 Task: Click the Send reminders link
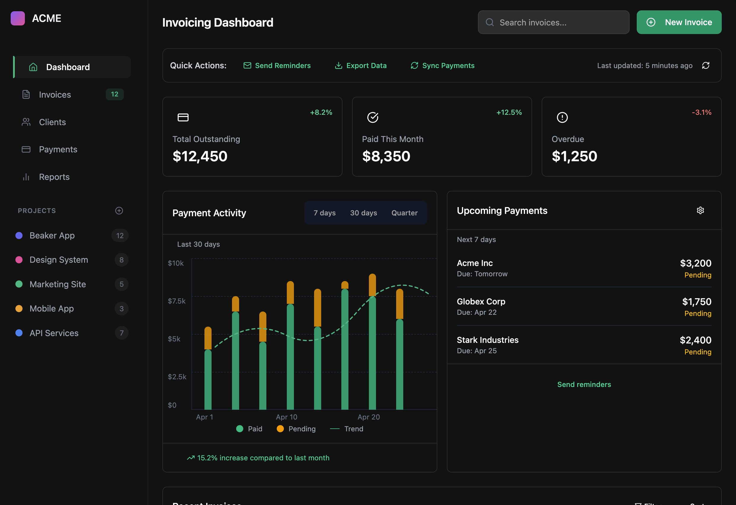pyautogui.click(x=584, y=384)
